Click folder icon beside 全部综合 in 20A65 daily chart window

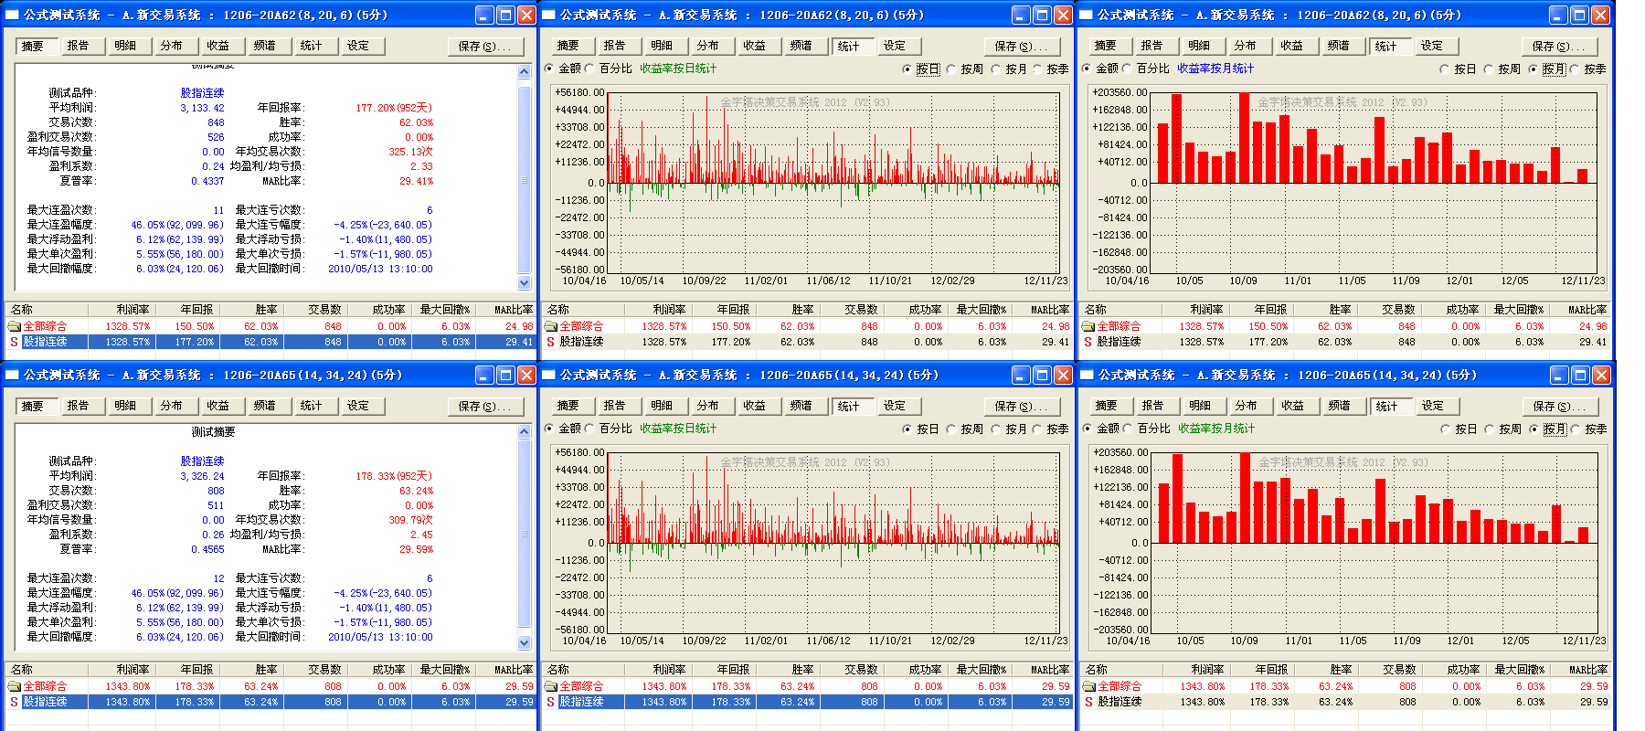tap(550, 686)
